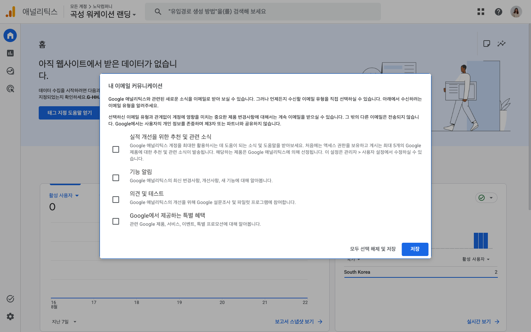The width and height of the screenshot is (531, 332).
Task: Click the 모든 계정 breadcrumb
Action: pos(79,7)
